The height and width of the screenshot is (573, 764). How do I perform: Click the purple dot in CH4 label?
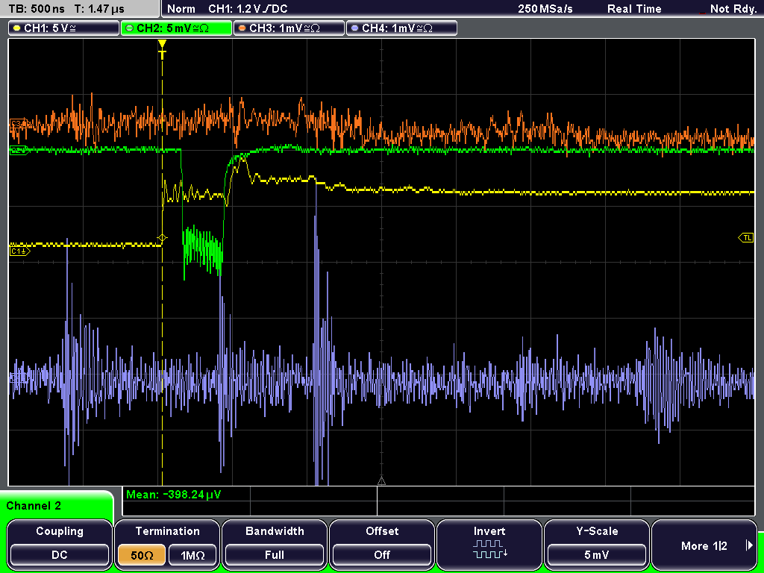click(354, 28)
